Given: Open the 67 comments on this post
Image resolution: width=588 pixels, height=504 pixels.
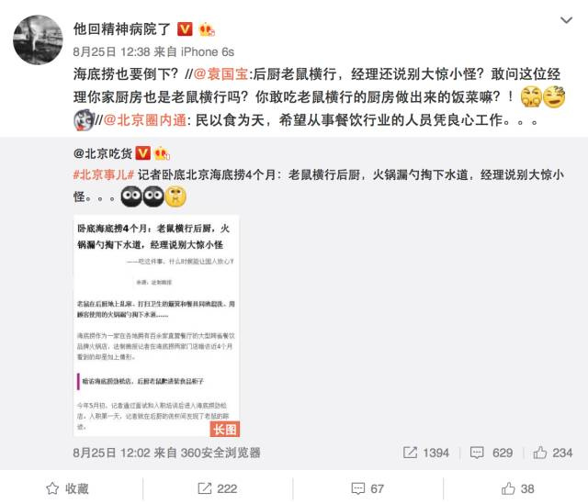Looking at the screenshot, I should [x=367, y=488].
